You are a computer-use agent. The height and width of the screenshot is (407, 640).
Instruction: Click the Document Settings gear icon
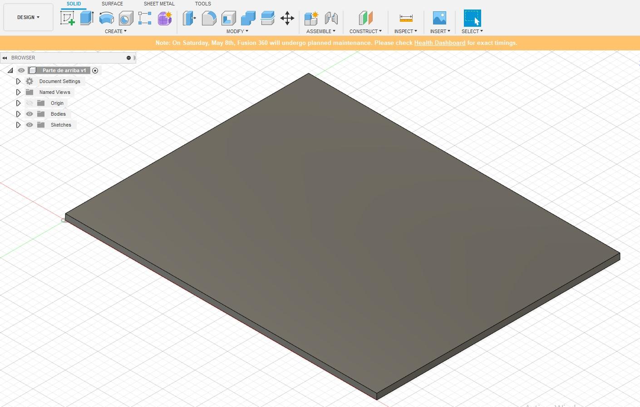click(x=30, y=81)
